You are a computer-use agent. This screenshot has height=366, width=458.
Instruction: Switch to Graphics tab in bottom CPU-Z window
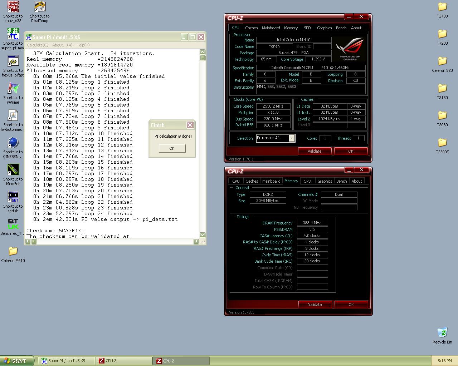coord(325,181)
